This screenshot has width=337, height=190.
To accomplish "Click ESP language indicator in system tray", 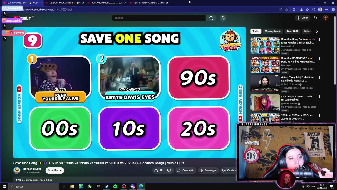I will [x=313, y=187].
